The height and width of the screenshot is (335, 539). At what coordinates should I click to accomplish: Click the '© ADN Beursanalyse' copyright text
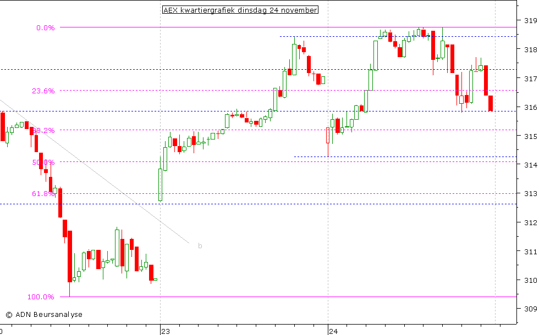(44, 314)
